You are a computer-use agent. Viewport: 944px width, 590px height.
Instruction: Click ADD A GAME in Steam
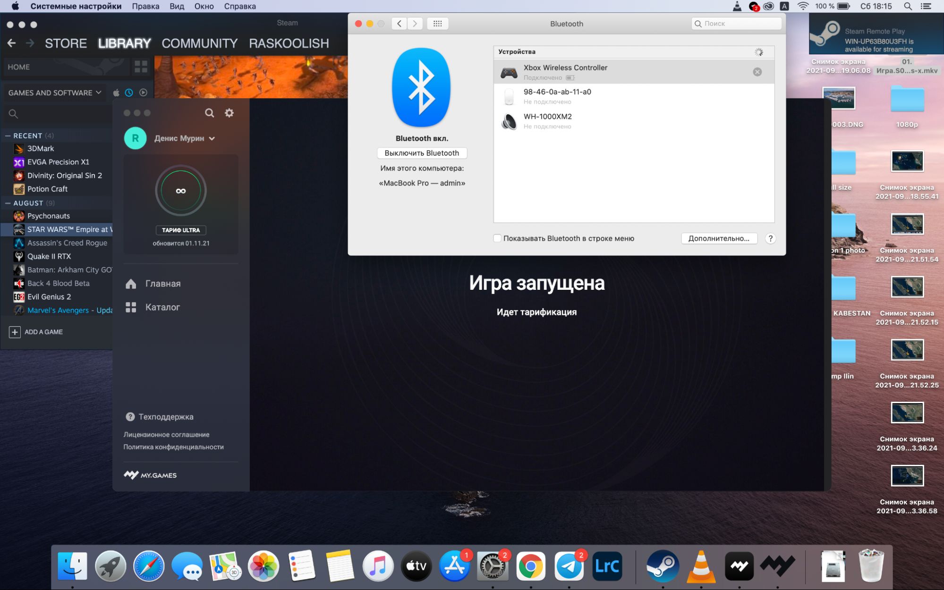[x=36, y=332]
